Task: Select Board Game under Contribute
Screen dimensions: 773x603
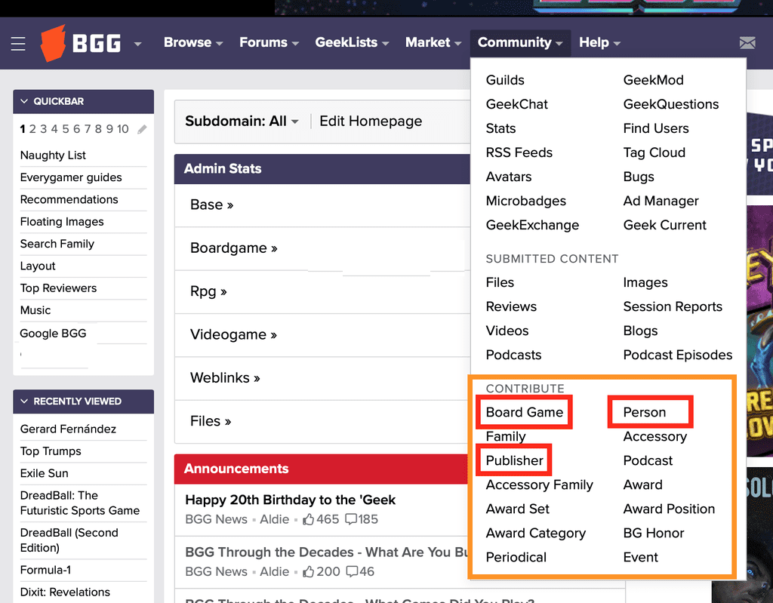Action: click(524, 412)
